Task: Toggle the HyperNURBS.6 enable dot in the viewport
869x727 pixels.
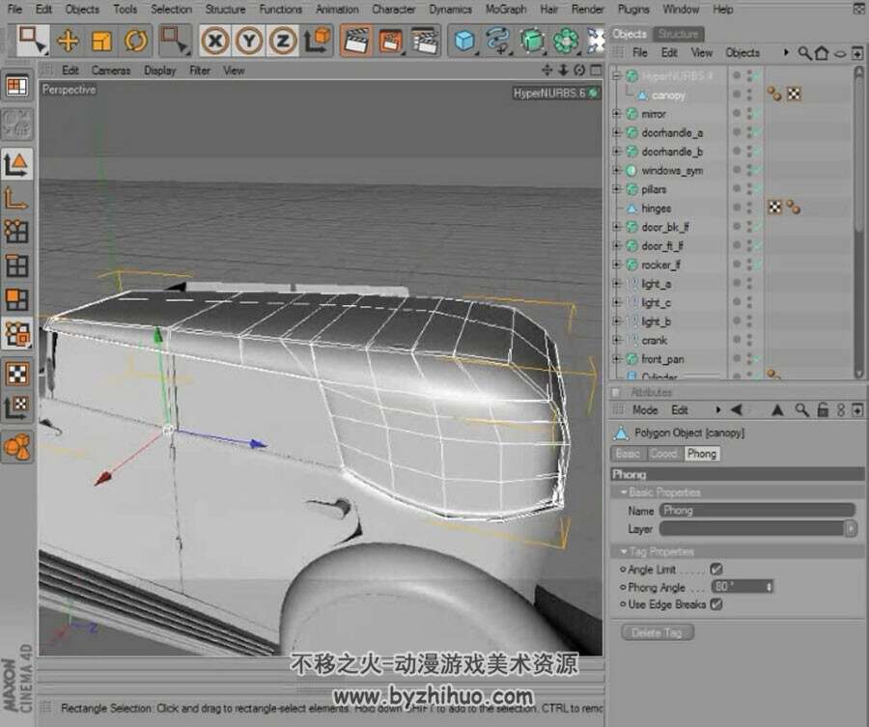Action: coord(594,93)
